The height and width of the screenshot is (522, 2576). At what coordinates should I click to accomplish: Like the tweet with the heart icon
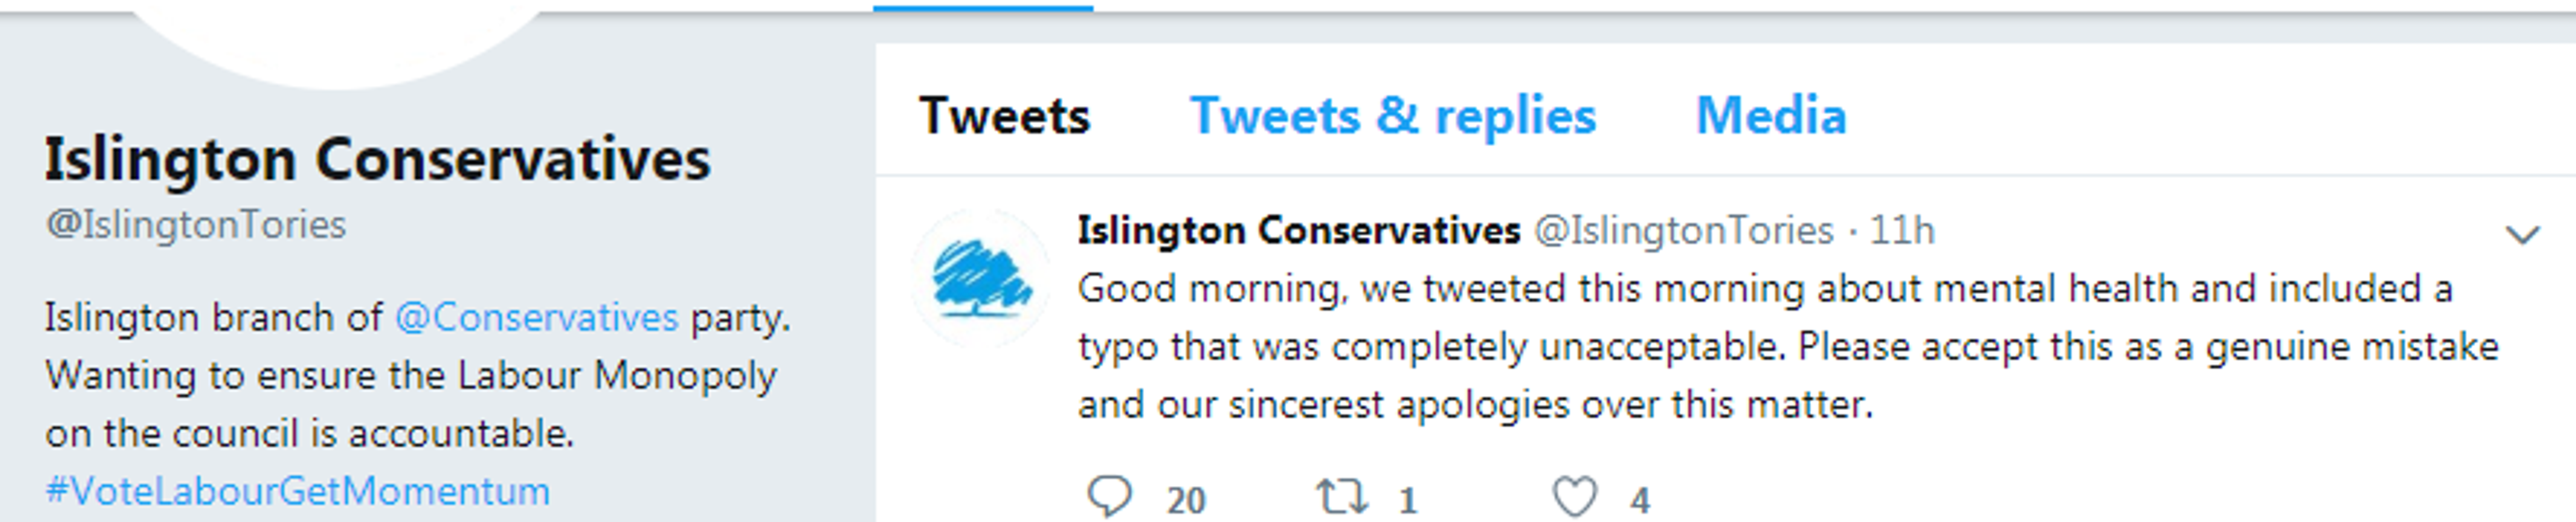(x=1574, y=496)
